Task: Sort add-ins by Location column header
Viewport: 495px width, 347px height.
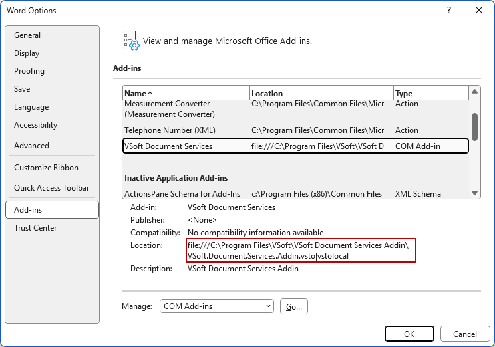Action: (321, 93)
